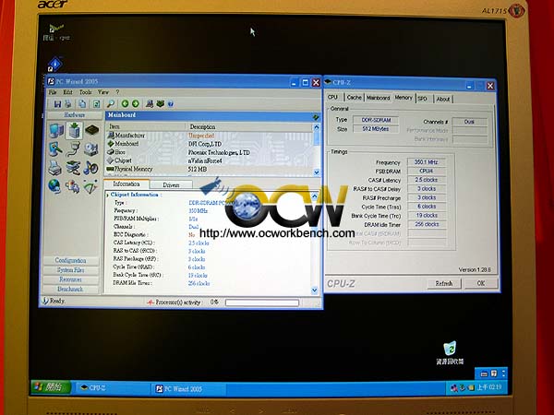The width and height of the screenshot is (554, 415).
Task: Select the Printer icon in Hardware panel
Action: coord(55,168)
